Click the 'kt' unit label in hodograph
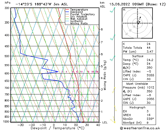 pos(124,10)
